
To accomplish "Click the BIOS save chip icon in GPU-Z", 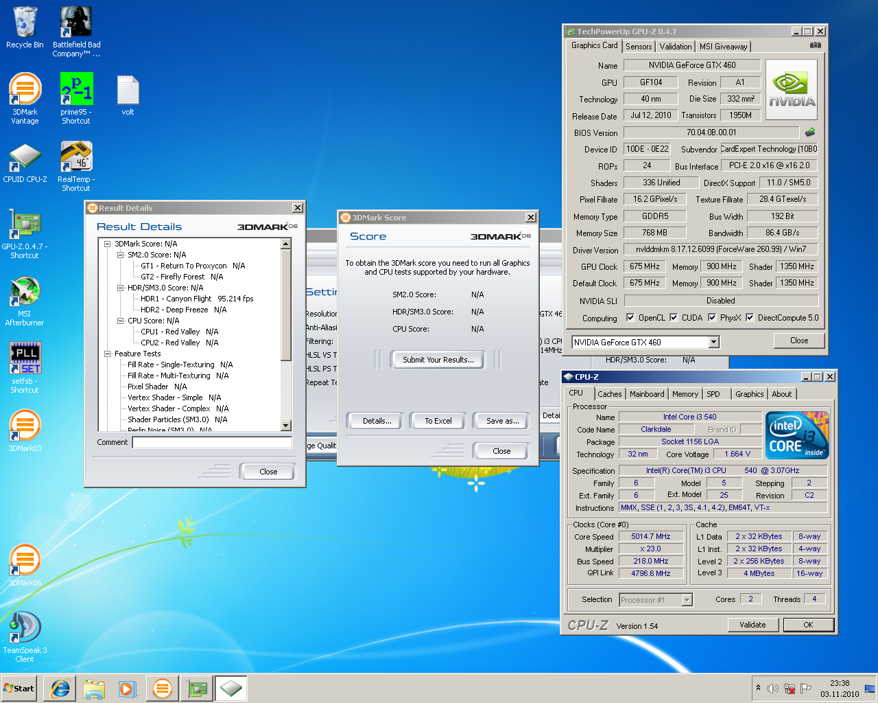I will click(x=810, y=132).
